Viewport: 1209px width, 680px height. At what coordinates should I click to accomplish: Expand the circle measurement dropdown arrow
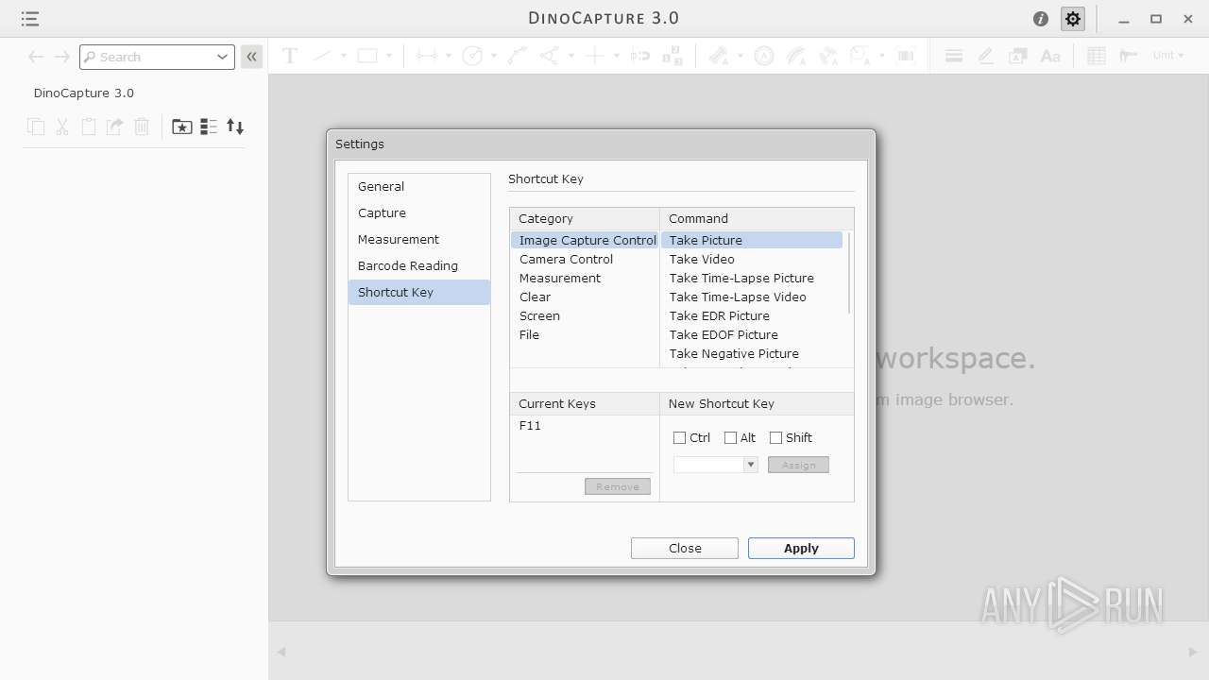point(493,56)
